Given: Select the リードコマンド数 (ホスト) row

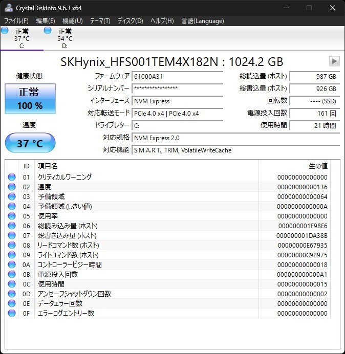Looking at the screenshot, I should coord(168,245).
